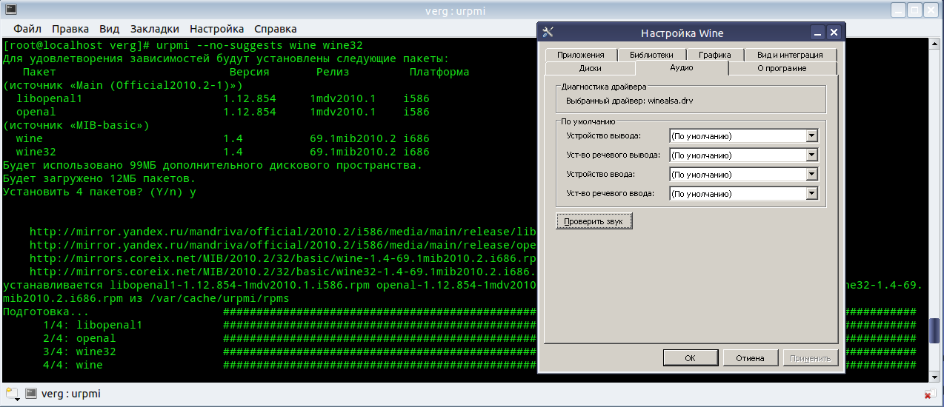Click the Wine tools icon in dialog title bar
The width and height of the screenshot is (944, 407).
coord(548,33)
